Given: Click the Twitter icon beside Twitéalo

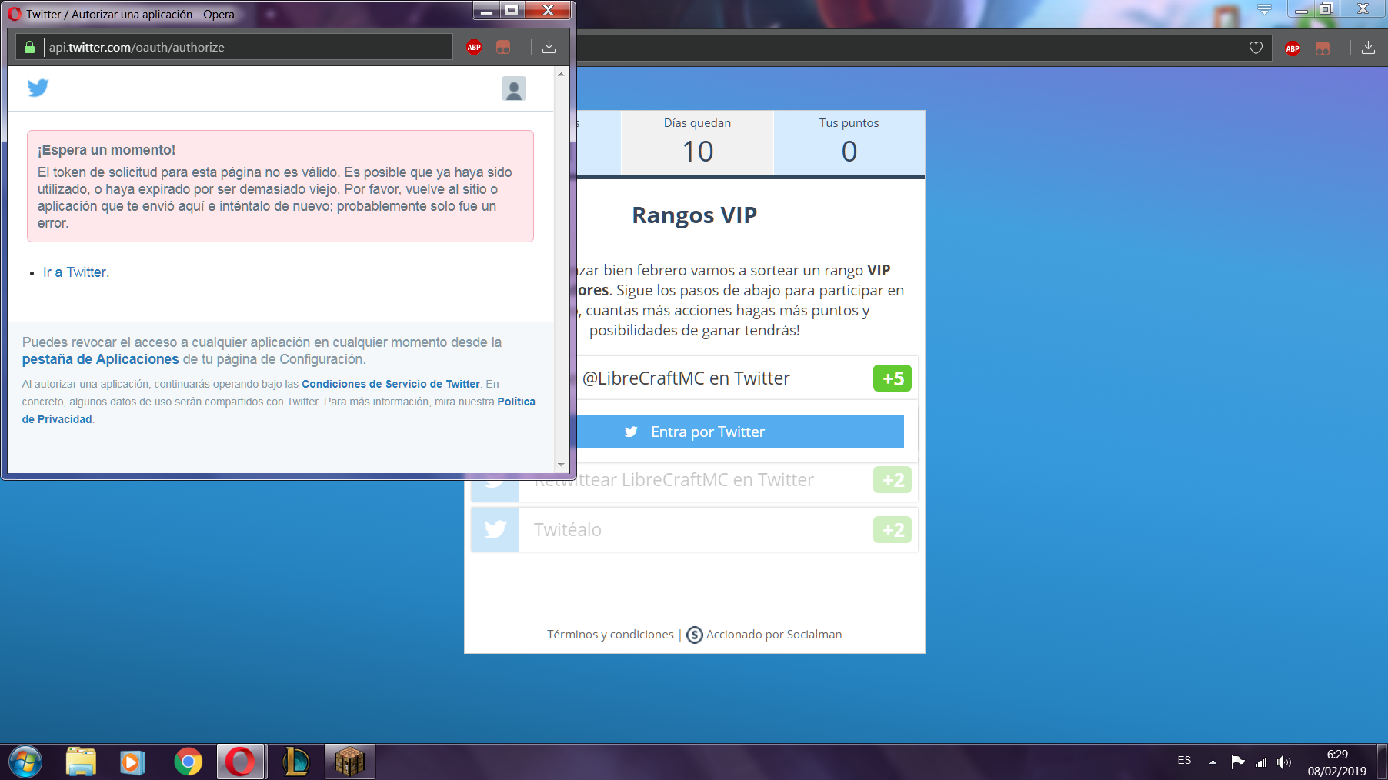Looking at the screenshot, I should [495, 529].
